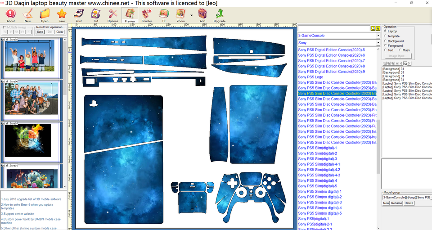Click Clear in Result list operation
Viewport: 432px width, 230px height.
[x=60, y=32]
